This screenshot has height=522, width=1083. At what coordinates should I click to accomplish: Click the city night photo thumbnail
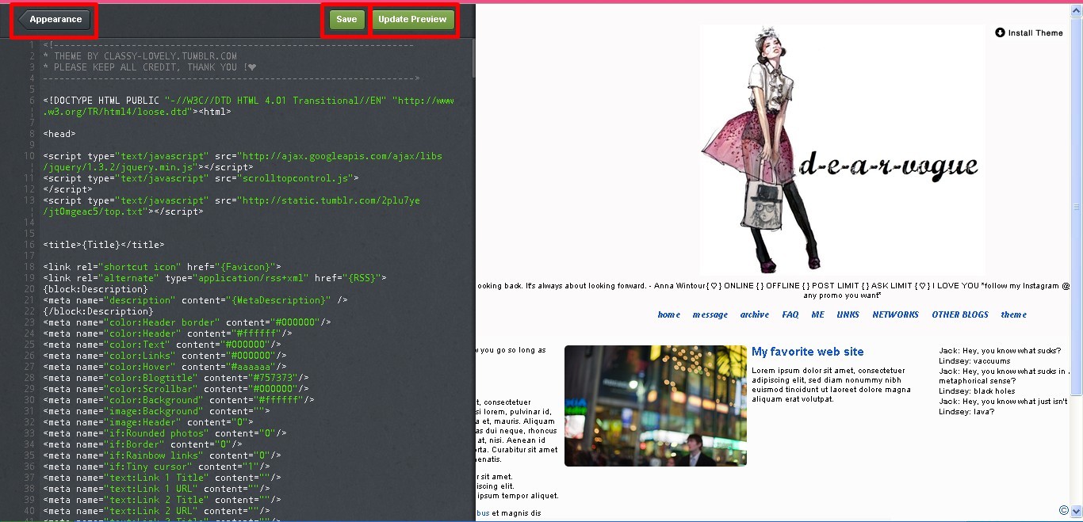655,406
